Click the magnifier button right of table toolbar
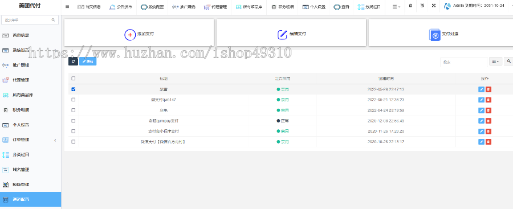This screenshot has width=513, height=209. pyautogui.click(x=509, y=61)
